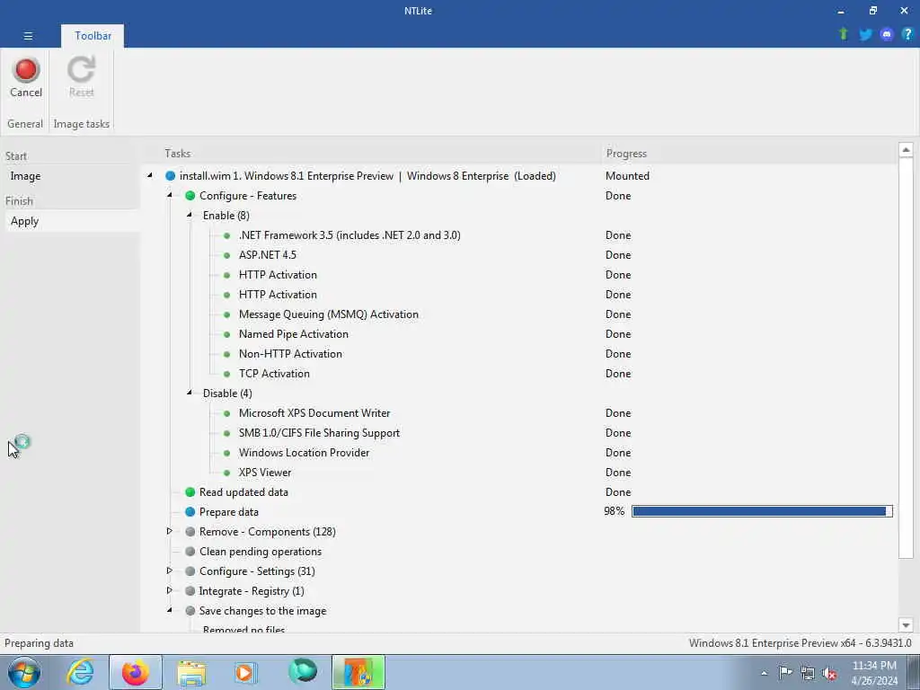This screenshot has height=690, width=920.
Task: Click the Progress column header
Action: click(x=626, y=154)
